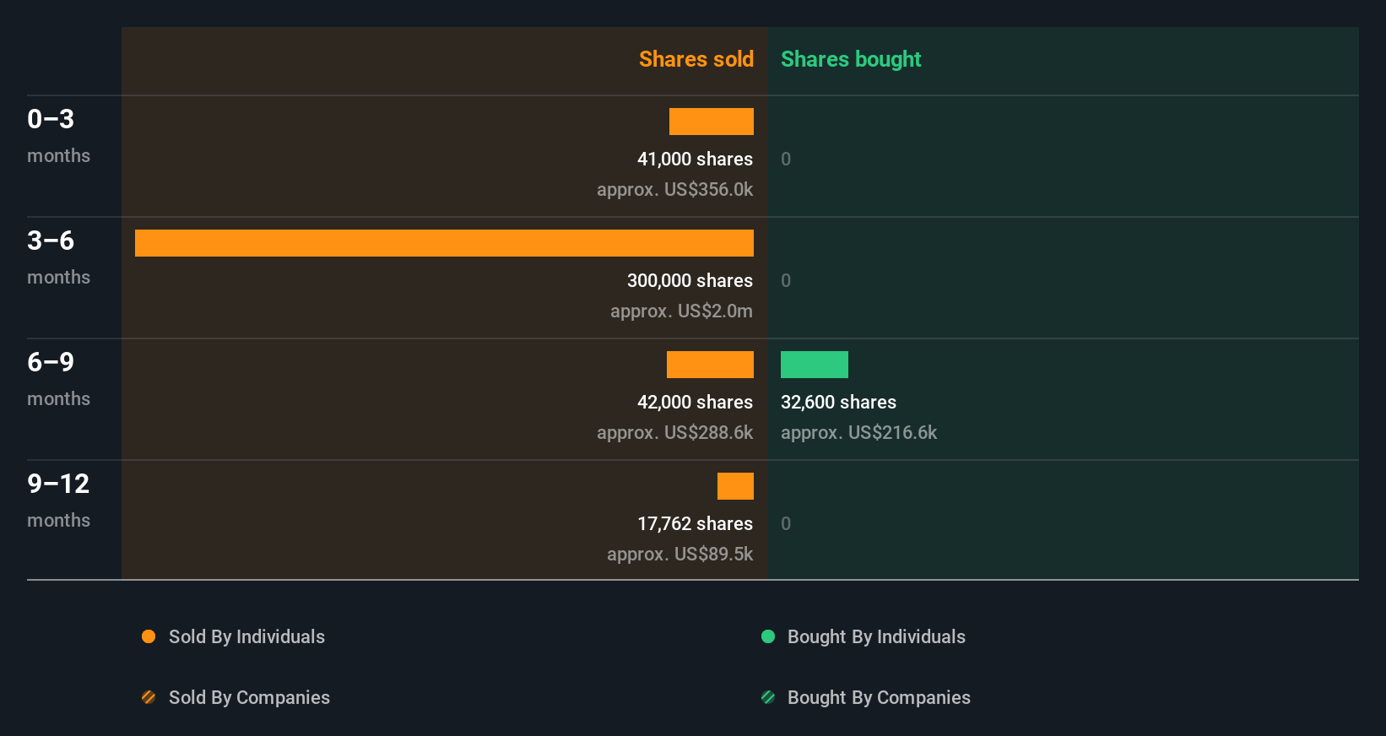Click the approx. US$2.0m amount

click(x=681, y=311)
